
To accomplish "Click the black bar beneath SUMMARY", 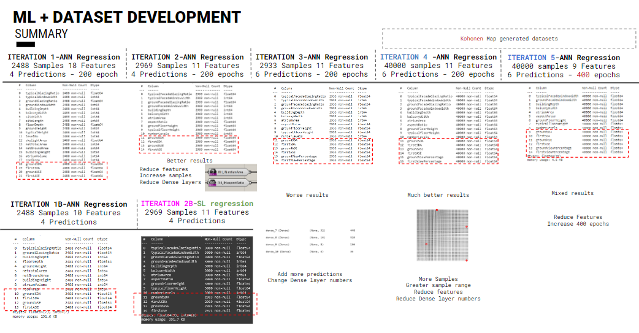I will point(25,45).
